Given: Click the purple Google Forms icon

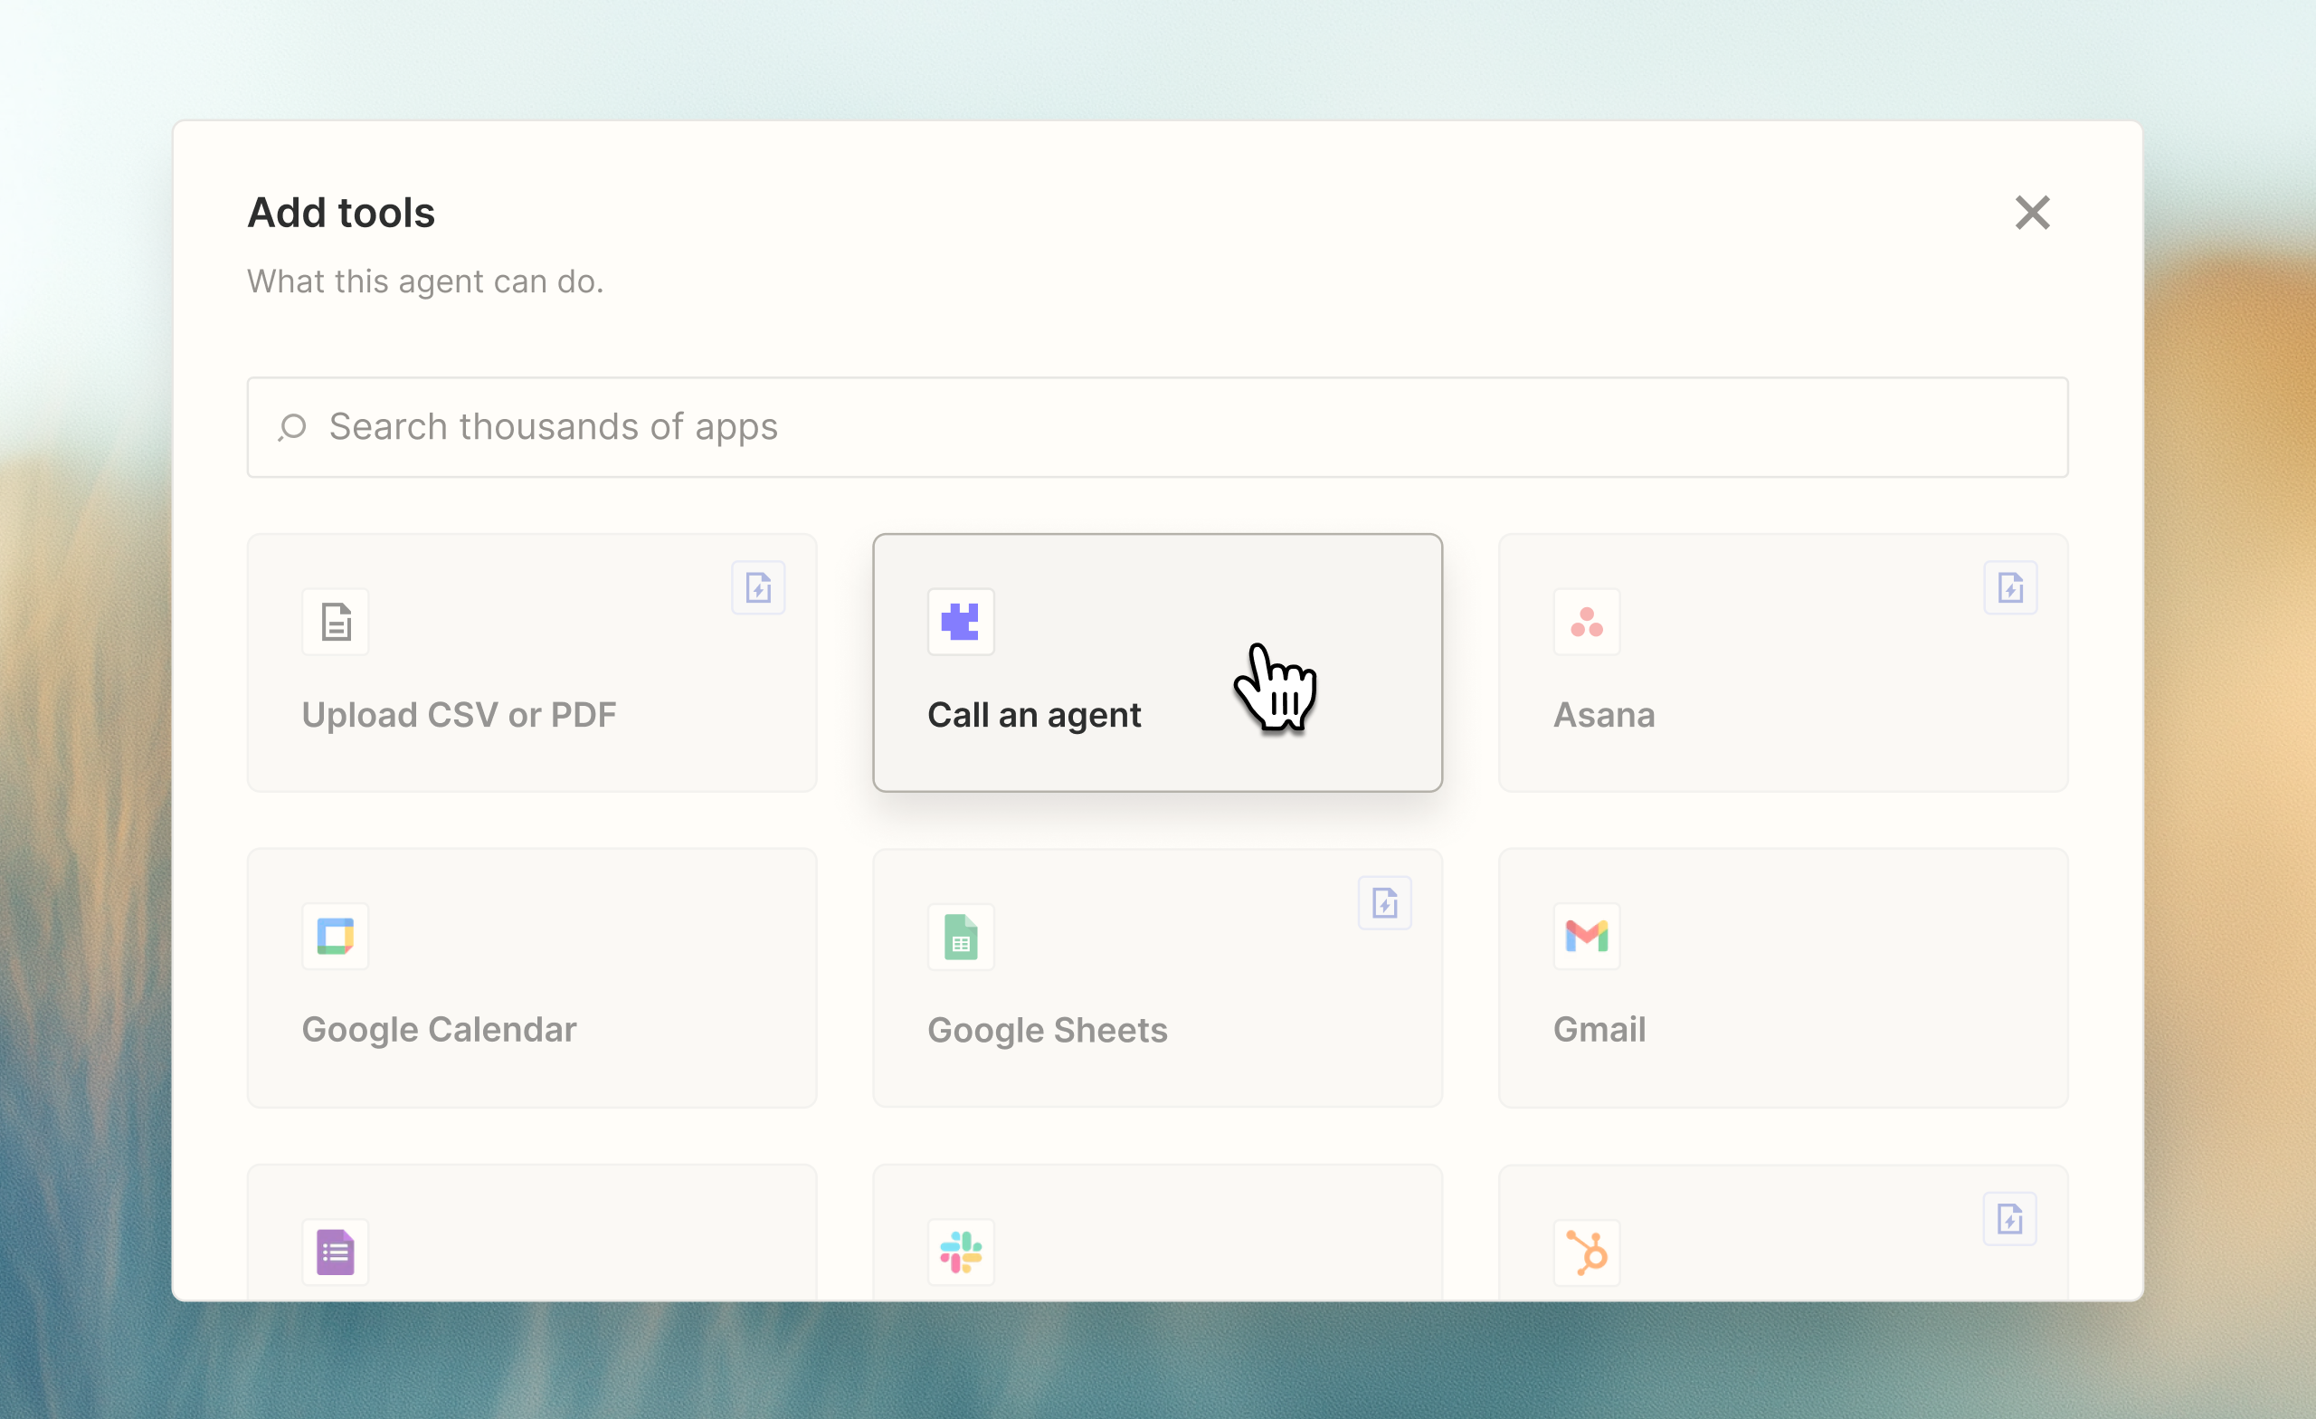Looking at the screenshot, I should 336,1252.
